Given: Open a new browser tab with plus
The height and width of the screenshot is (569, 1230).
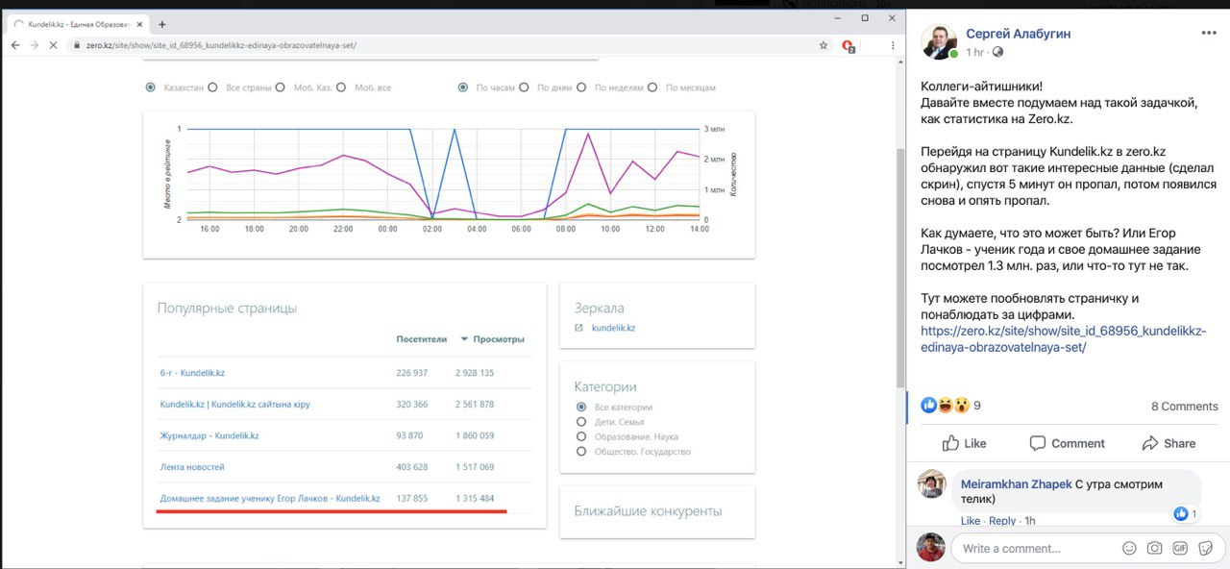Looking at the screenshot, I should [161, 24].
